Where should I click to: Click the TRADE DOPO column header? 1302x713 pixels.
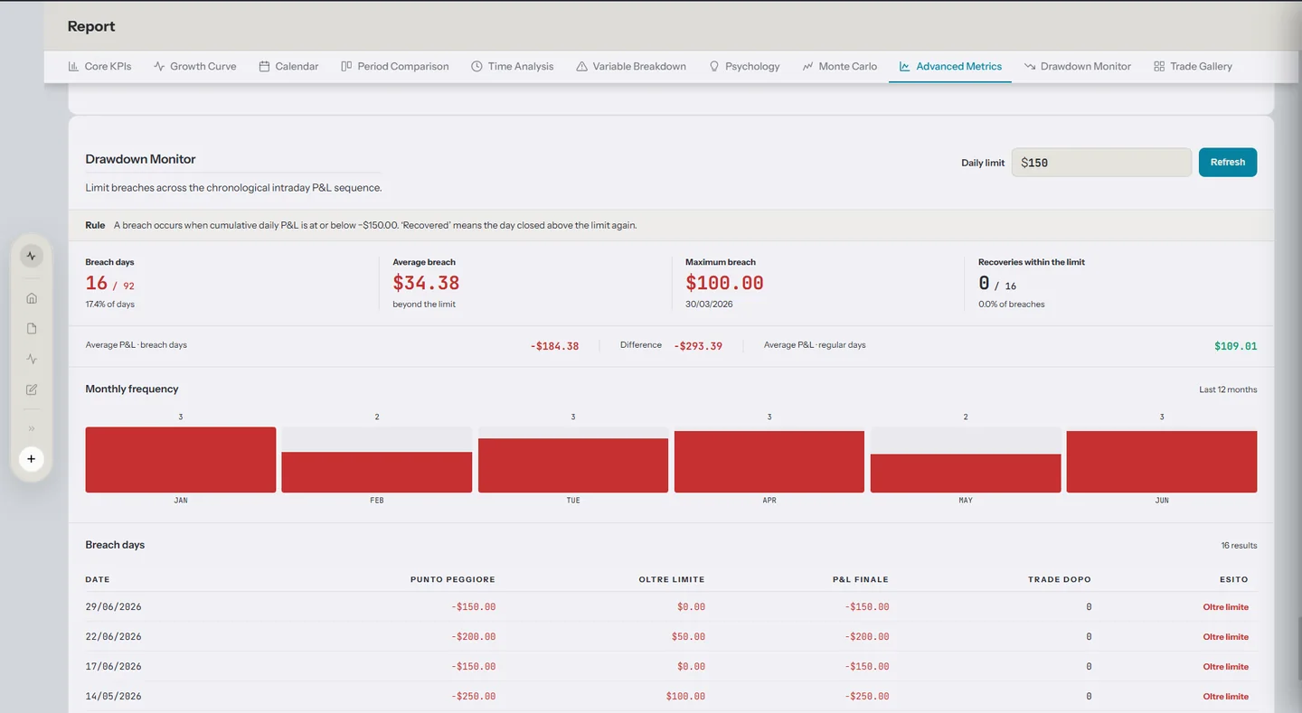pos(1060,579)
